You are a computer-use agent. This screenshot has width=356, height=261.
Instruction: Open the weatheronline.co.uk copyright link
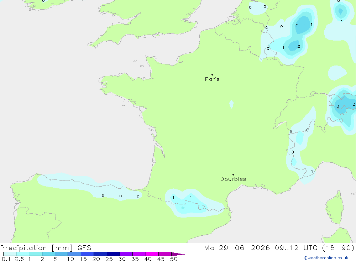click(x=326, y=258)
